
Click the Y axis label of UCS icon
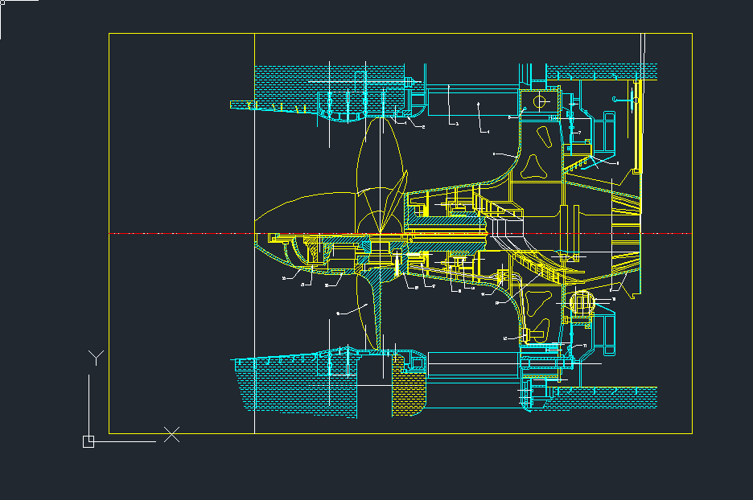96,358
